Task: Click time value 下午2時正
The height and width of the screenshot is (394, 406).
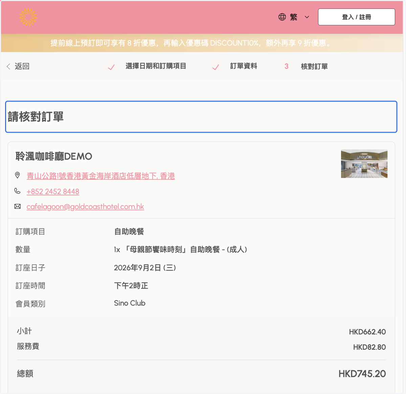Action: tap(131, 286)
